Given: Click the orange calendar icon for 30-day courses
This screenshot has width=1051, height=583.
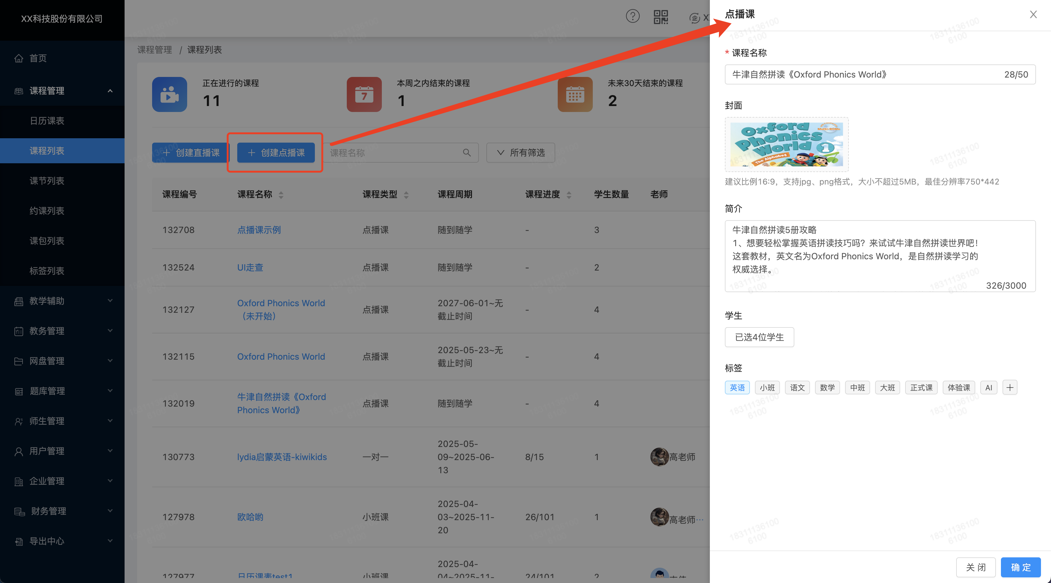Looking at the screenshot, I should pos(575,94).
